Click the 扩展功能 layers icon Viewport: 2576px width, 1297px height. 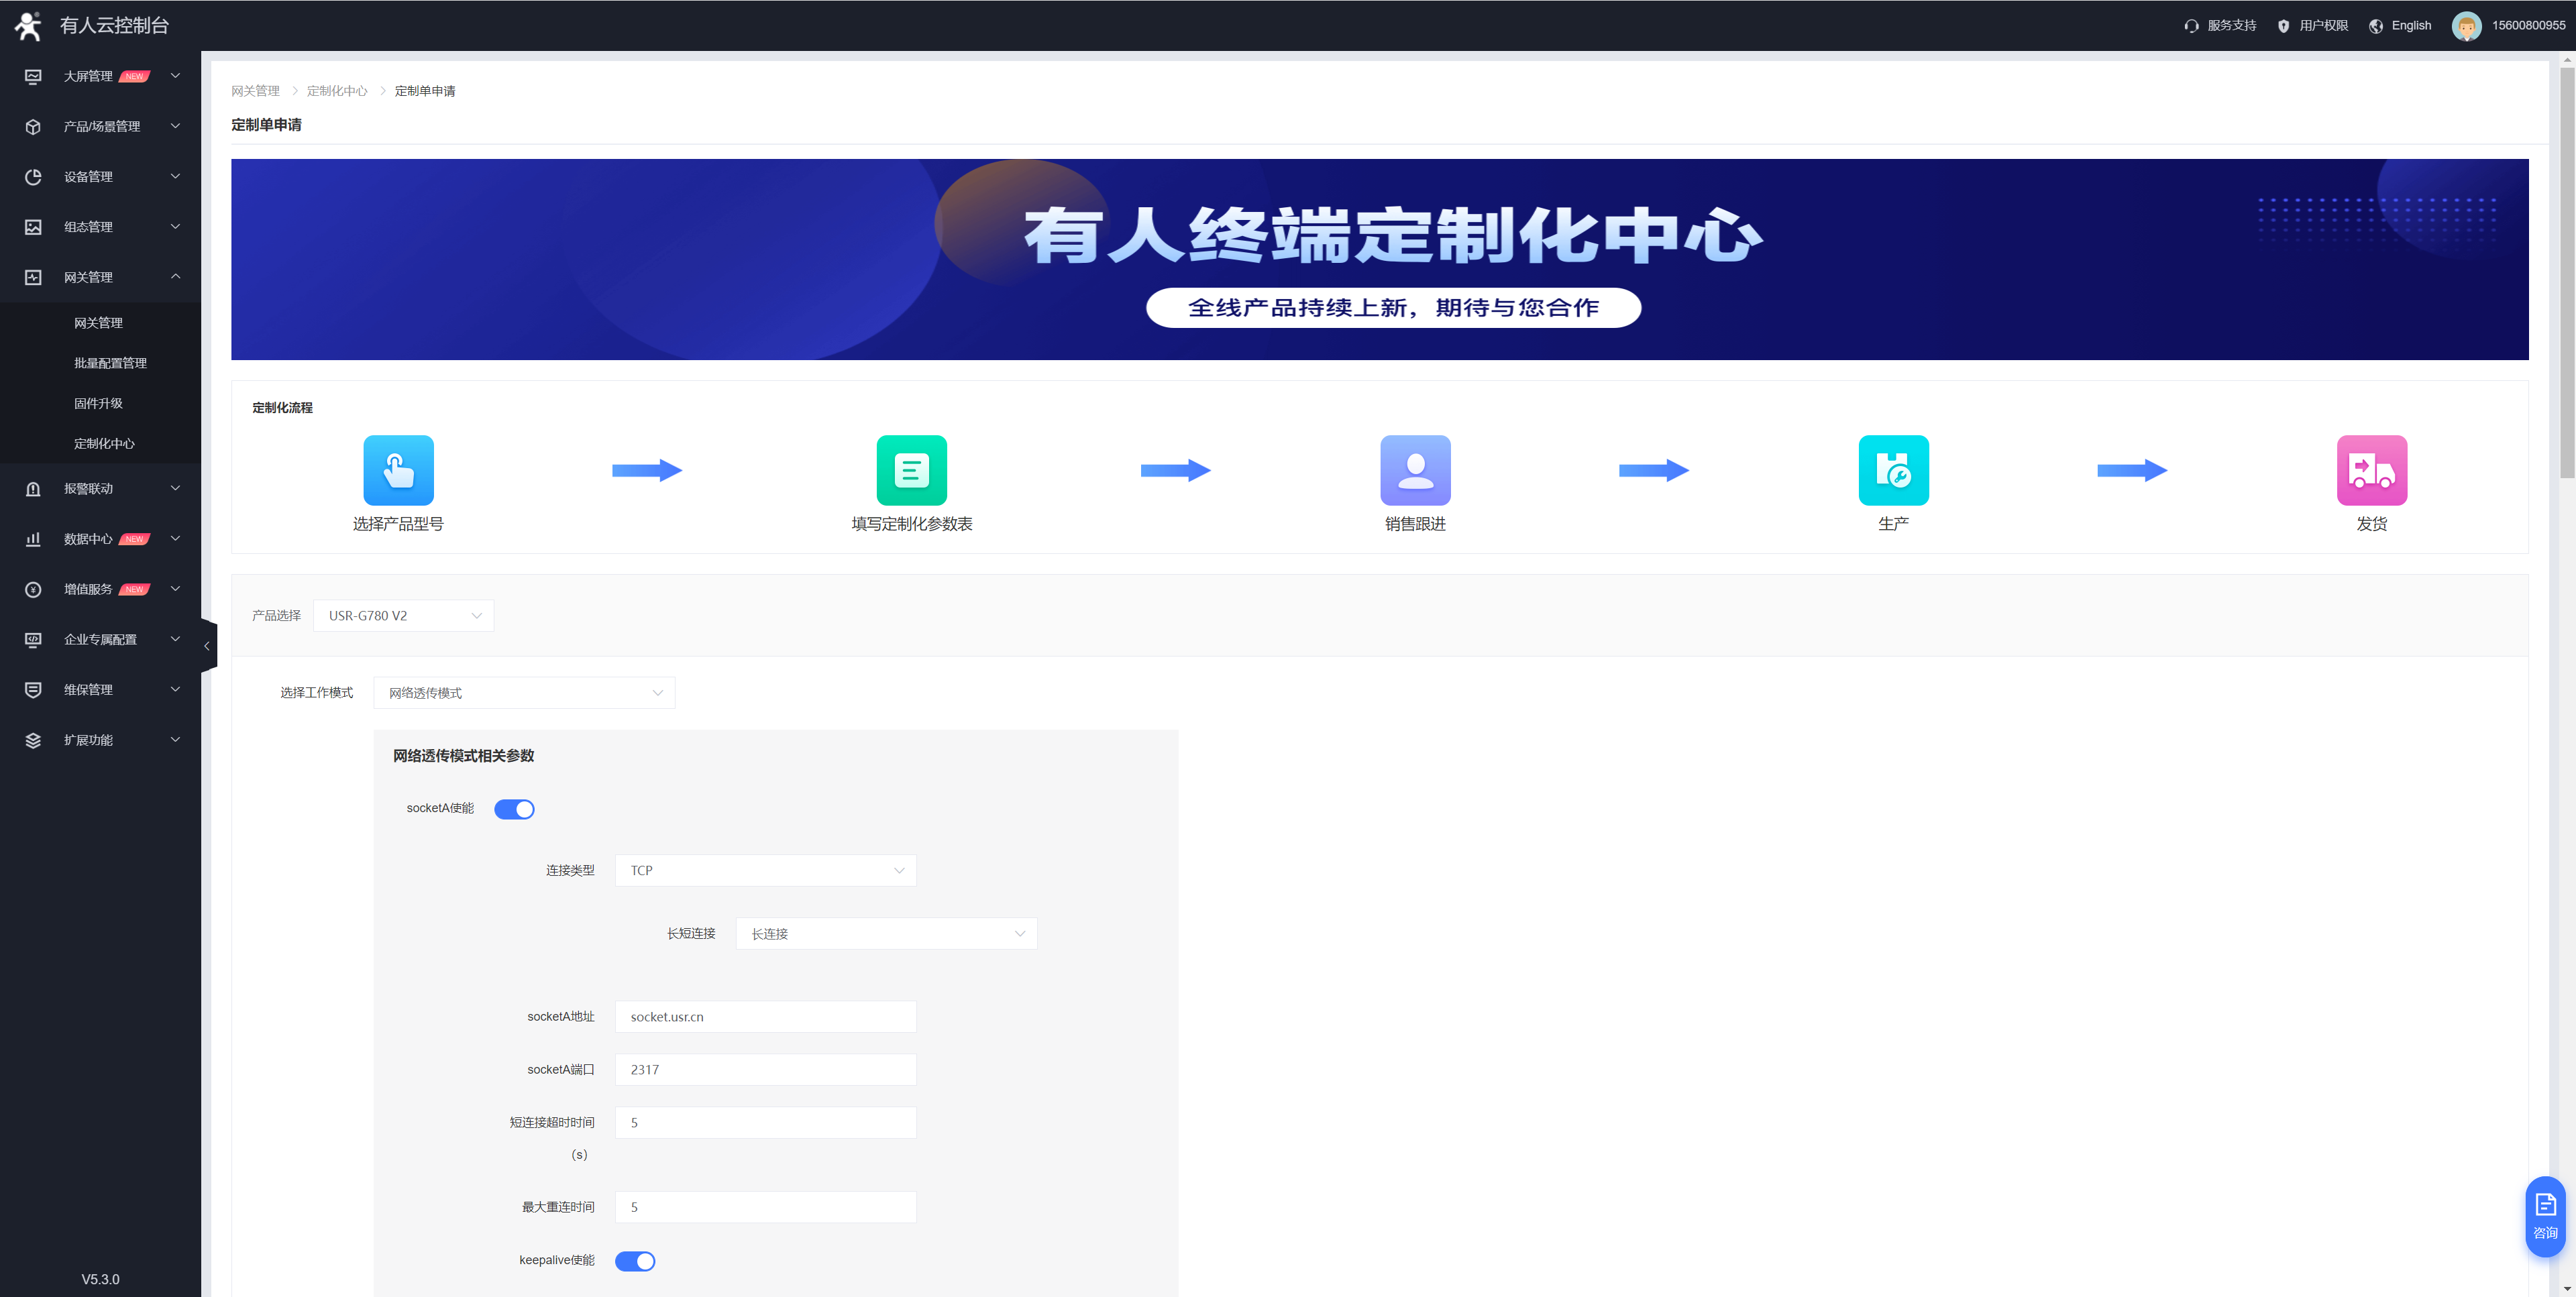[33, 740]
